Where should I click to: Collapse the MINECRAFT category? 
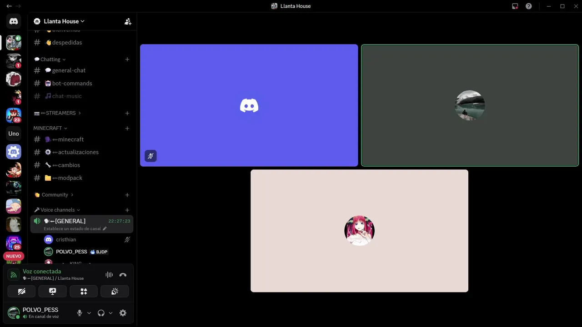[50, 128]
